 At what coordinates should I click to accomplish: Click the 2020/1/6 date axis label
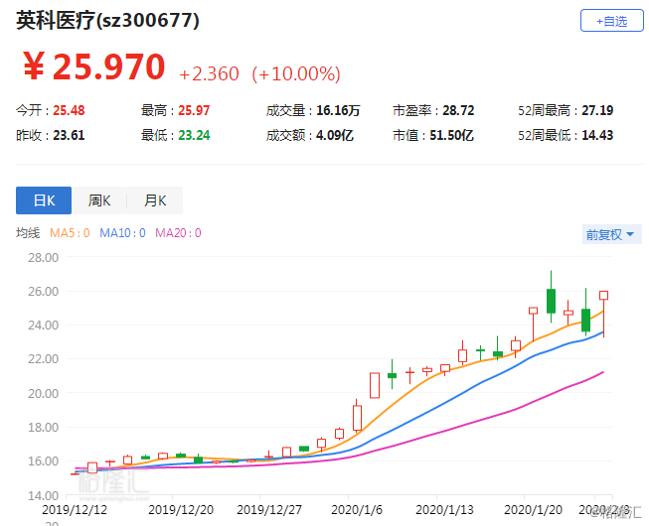pos(357,509)
